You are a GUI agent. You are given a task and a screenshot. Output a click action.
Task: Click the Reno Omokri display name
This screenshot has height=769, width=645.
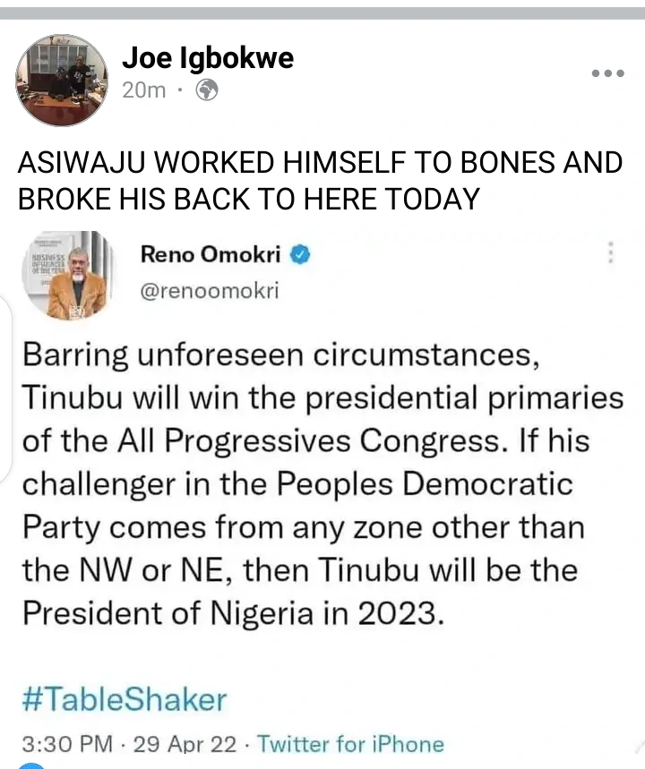211,255
